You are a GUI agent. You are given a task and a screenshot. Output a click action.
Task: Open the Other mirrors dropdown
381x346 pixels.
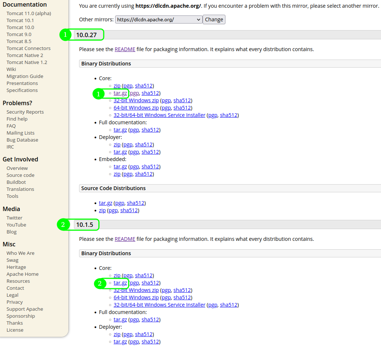tap(159, 19)
